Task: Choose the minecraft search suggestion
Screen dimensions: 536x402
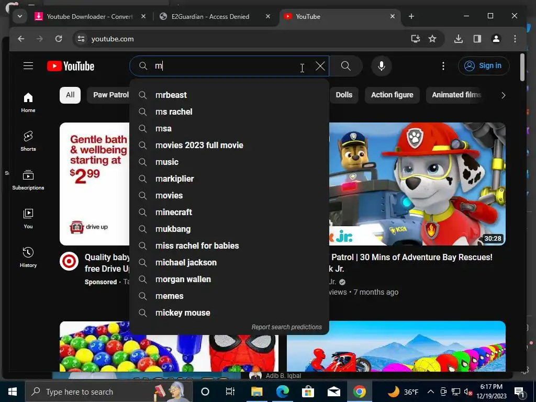Action: pos(229,213)
